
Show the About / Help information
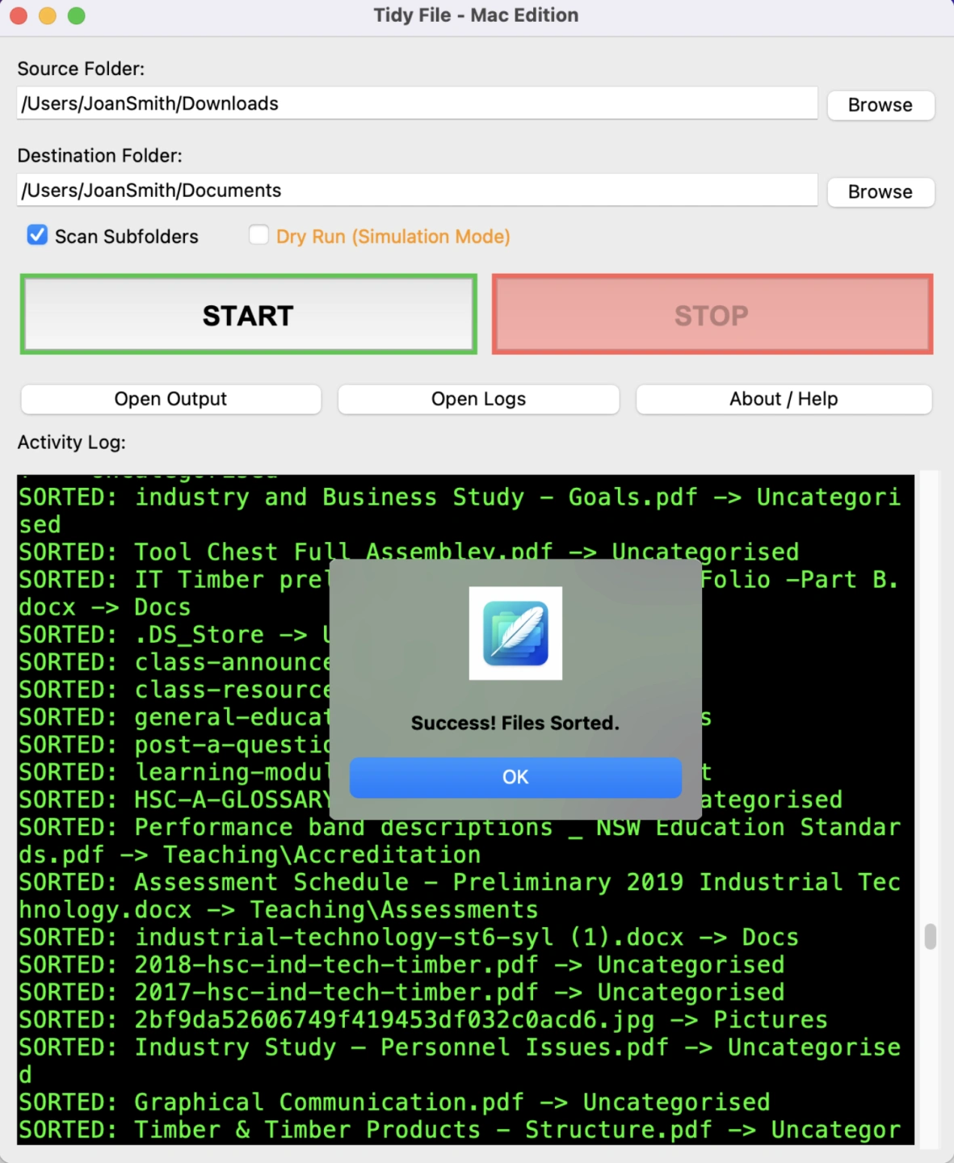point(783,399)
